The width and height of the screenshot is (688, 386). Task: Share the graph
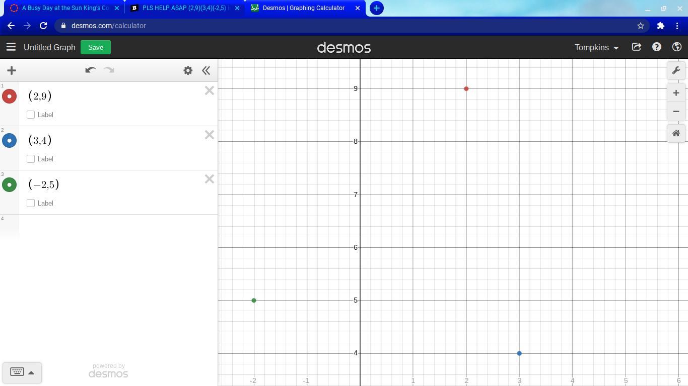click(637, 47)
